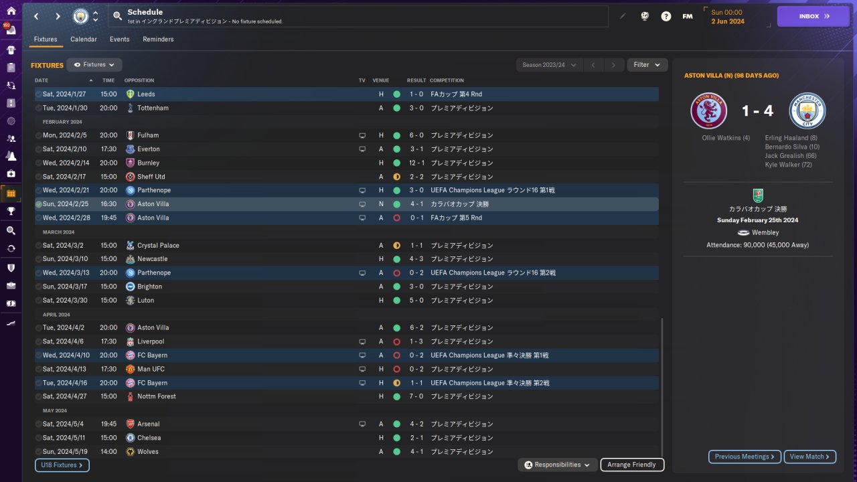Go back with the left arrow button
857x482 pixels.
point(36,16)
